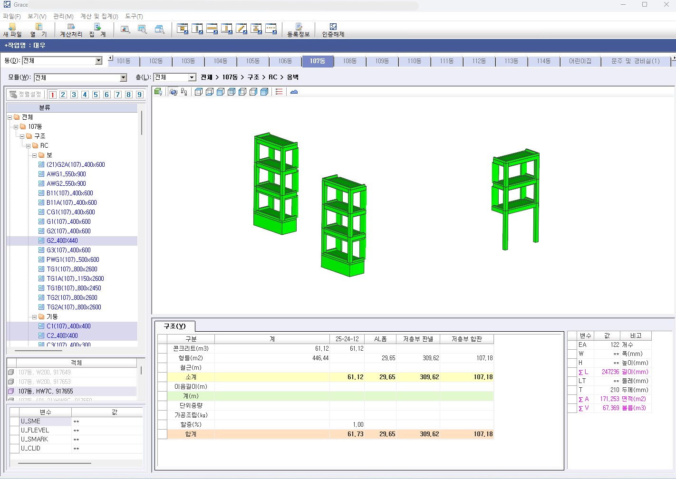Tick the box beside the EA variable row

click(x=572, y=345)
